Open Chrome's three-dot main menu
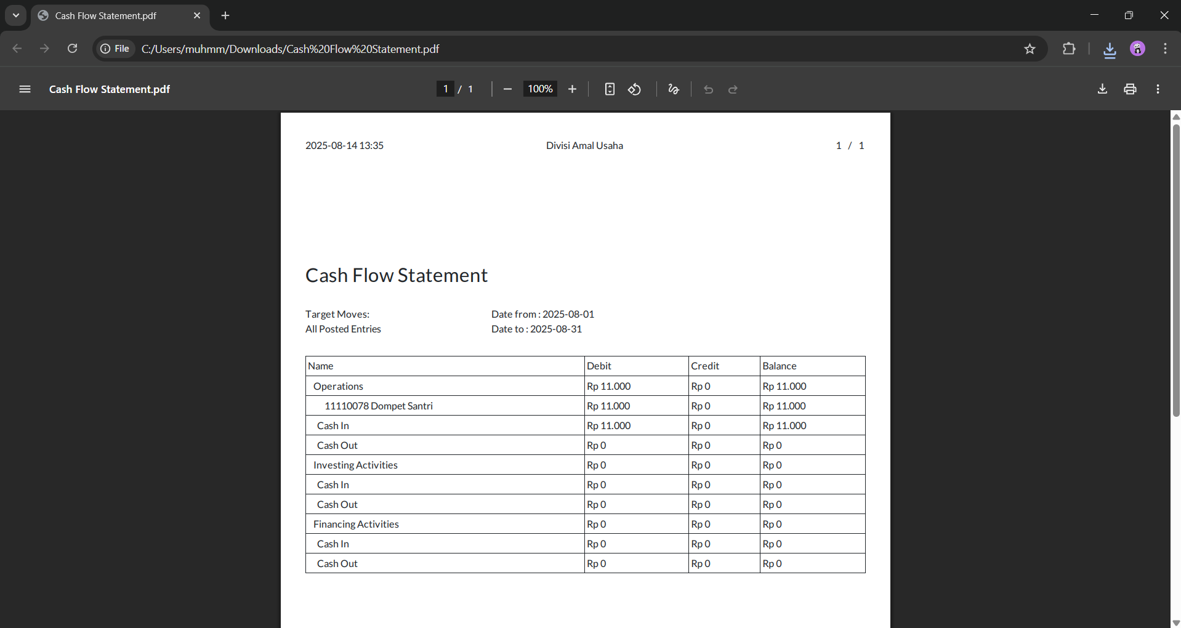The image size is (1181, 628). tap(1165, 49)
